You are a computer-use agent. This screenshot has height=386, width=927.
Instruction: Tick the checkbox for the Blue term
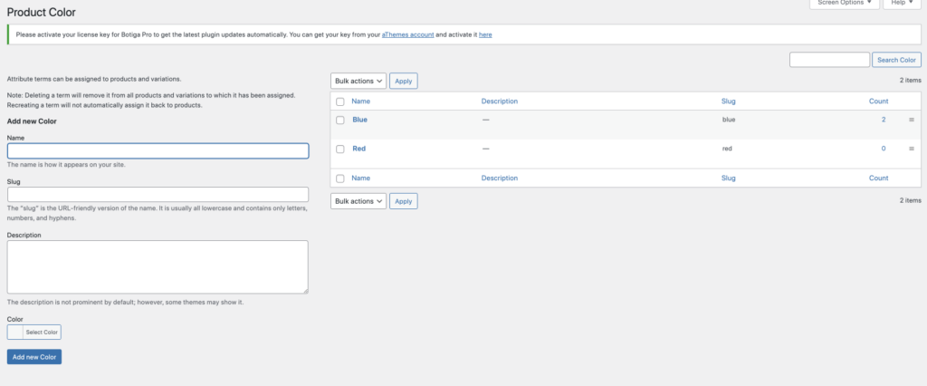point(340,121)
